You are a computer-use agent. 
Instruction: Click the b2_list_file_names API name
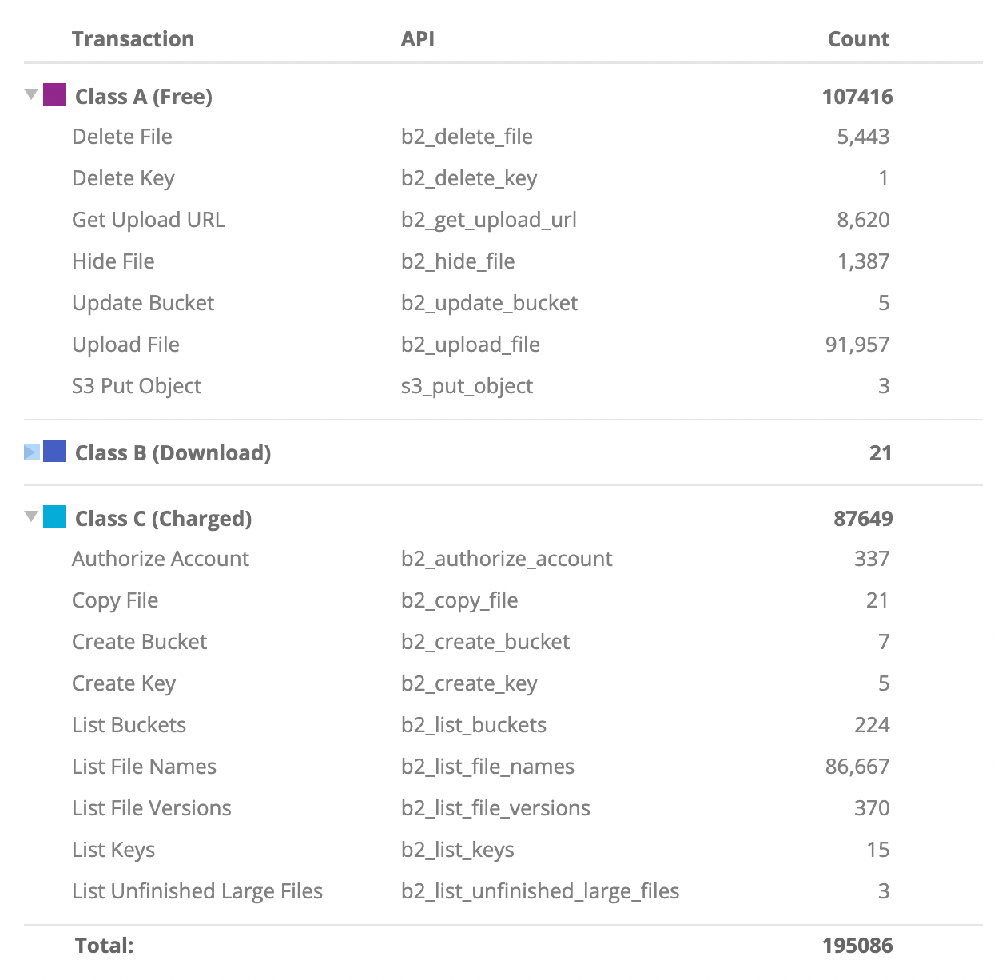(x=487, y=767)
